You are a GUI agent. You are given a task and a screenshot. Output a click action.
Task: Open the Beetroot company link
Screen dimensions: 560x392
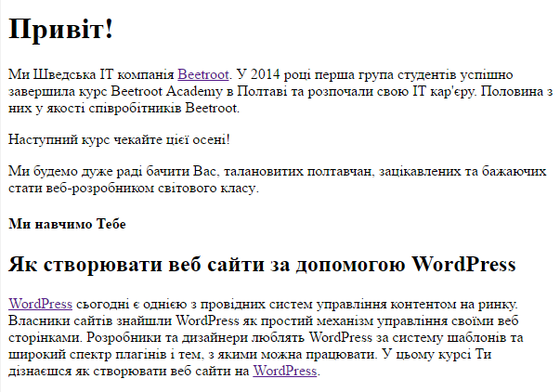coord(203,74)
